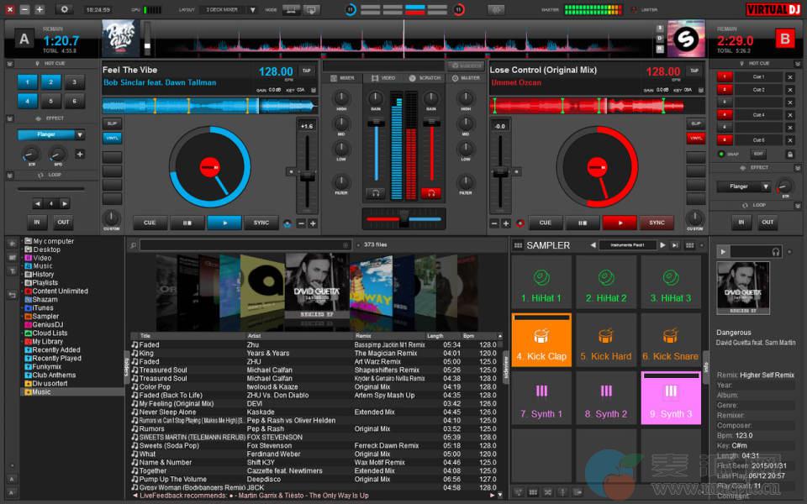Switch to the SCRATCH mixer tab
The width and height of the screenshot is (807, 504).
(x=425, y=78)
